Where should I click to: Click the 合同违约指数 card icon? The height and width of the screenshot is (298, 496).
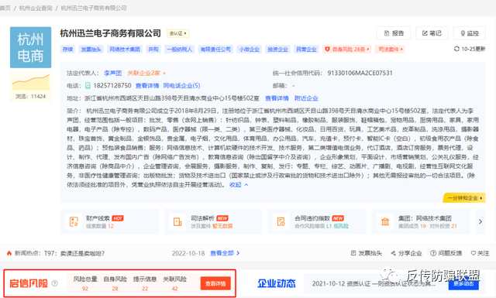tap(281, 222)
